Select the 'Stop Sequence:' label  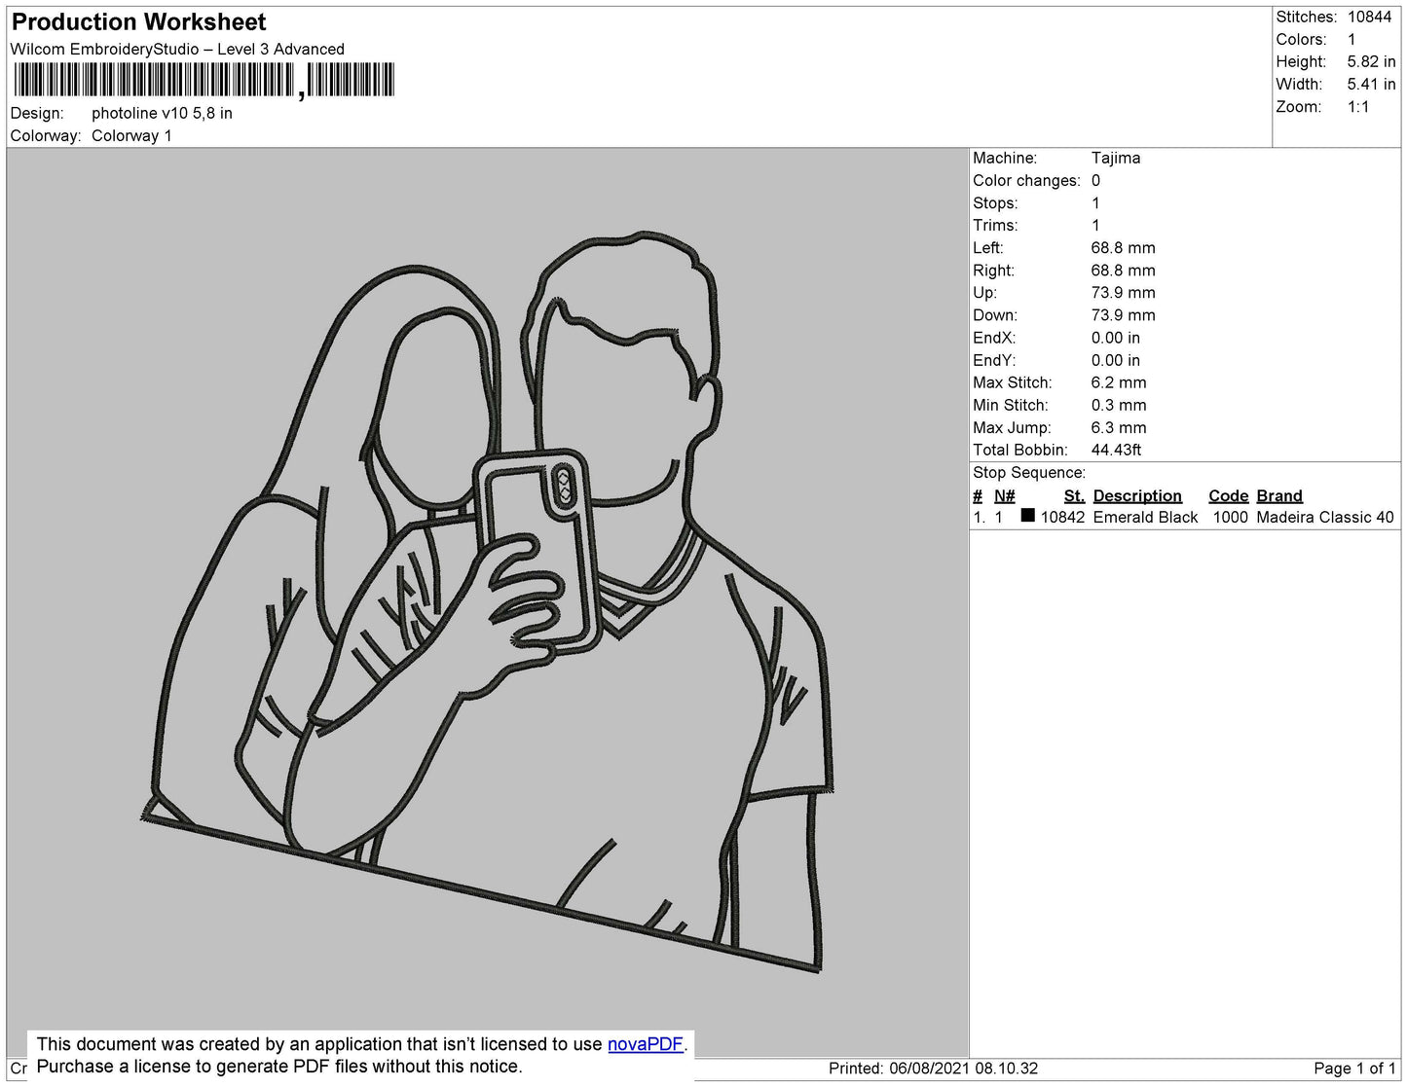click(x=1029, y=473)
